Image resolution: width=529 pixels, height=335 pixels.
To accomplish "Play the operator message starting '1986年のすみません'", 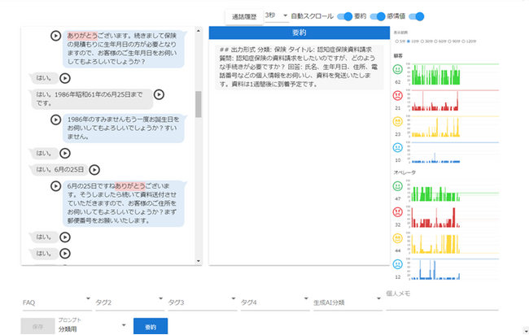I will click(x=55, y=120).
